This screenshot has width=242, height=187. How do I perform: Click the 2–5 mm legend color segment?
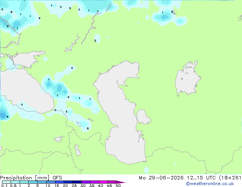tap(33, 182)
